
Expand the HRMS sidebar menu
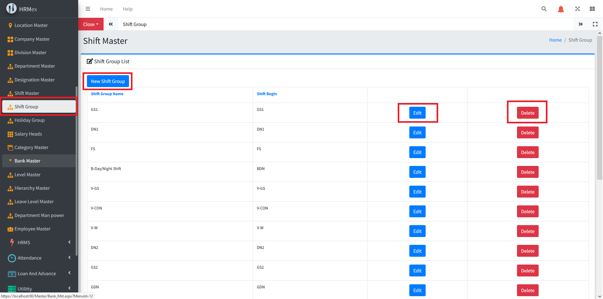pos(39,242)
